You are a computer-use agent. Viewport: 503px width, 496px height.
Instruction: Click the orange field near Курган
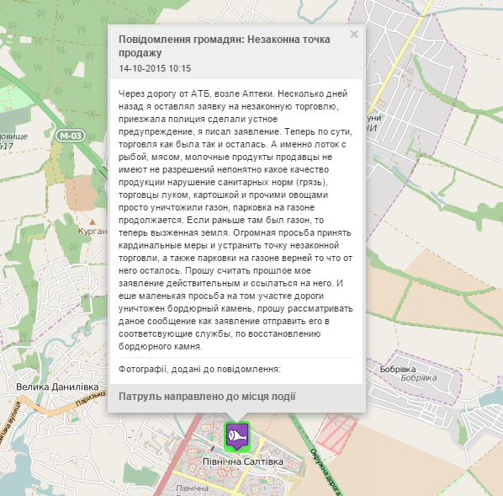coord(81,192)
